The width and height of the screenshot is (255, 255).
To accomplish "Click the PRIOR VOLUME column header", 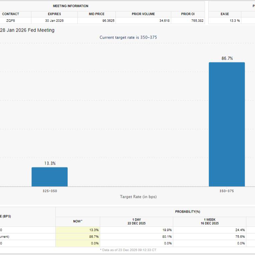I will click(x=143, y=14).
